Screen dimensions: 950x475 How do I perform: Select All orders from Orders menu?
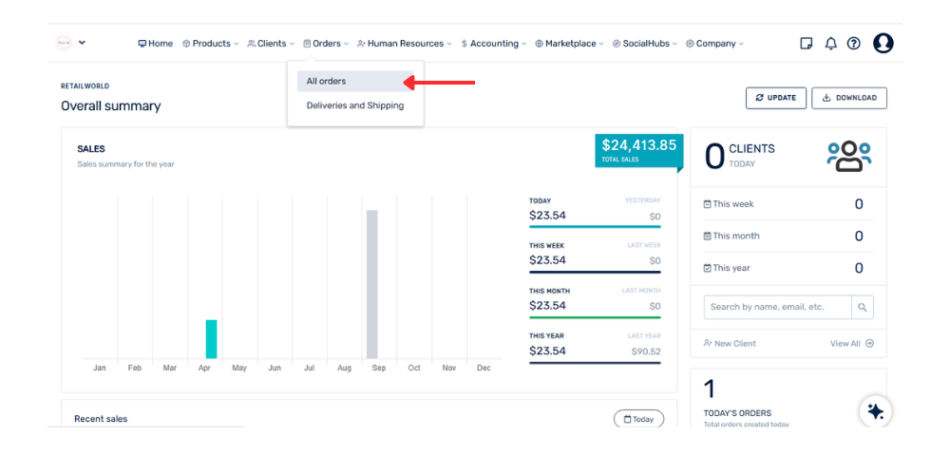point(326,82)
